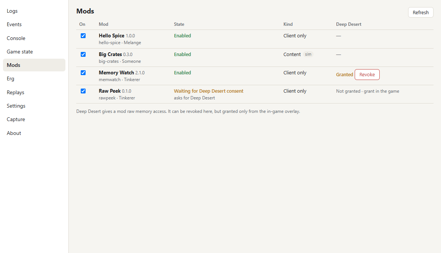This screenshot has width=441, height=253.
Task: Click the 'Deep Desert' column header
Action: [348, 24]
